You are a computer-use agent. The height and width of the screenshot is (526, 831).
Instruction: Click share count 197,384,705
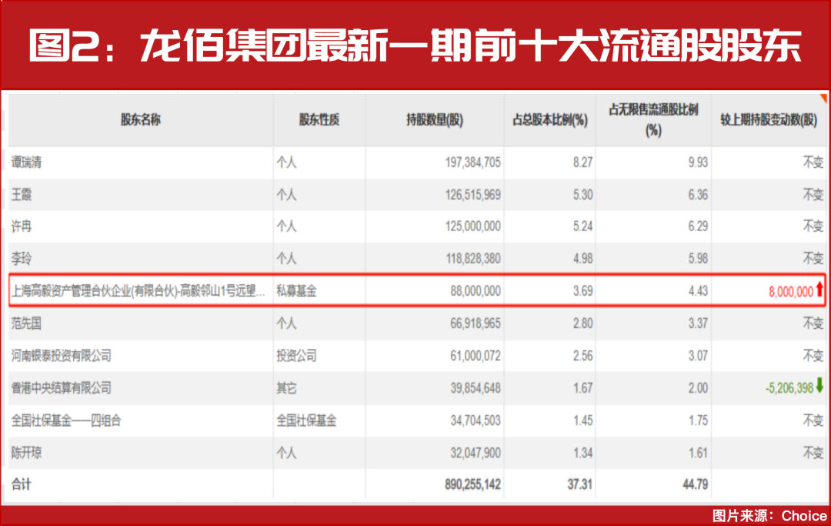point(472,162)
